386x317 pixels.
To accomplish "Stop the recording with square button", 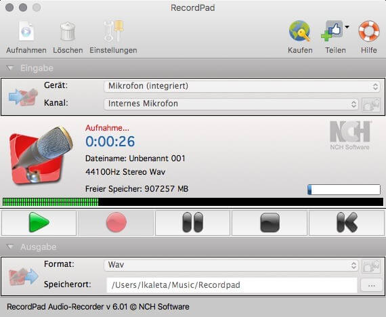I will [x=270, y=223].
